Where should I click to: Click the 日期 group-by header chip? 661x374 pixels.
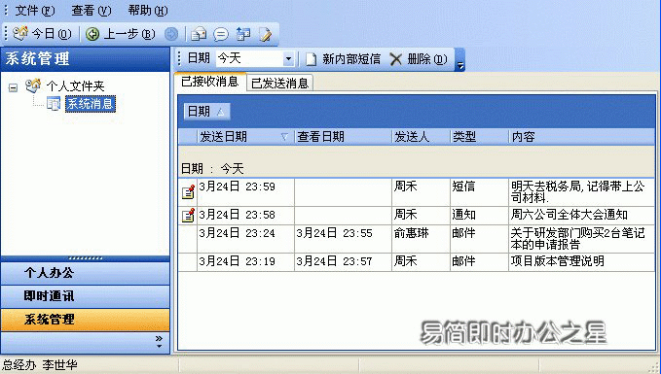206,112
